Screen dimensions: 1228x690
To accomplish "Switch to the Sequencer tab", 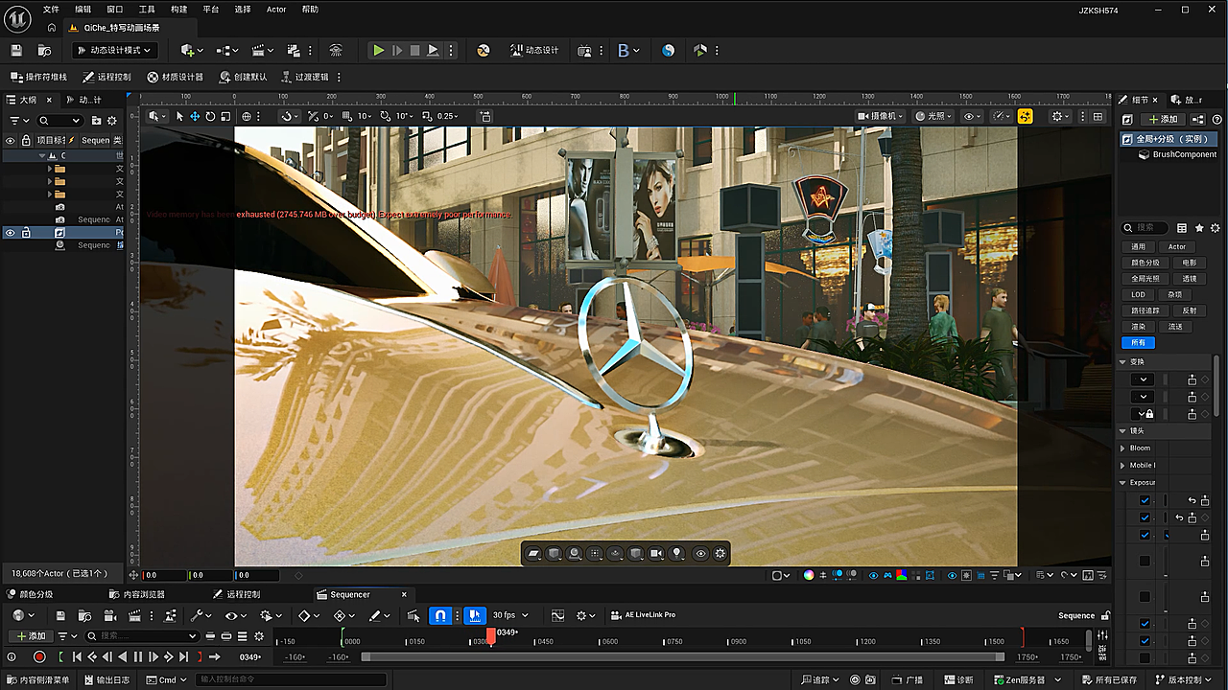I will [349, 594].
